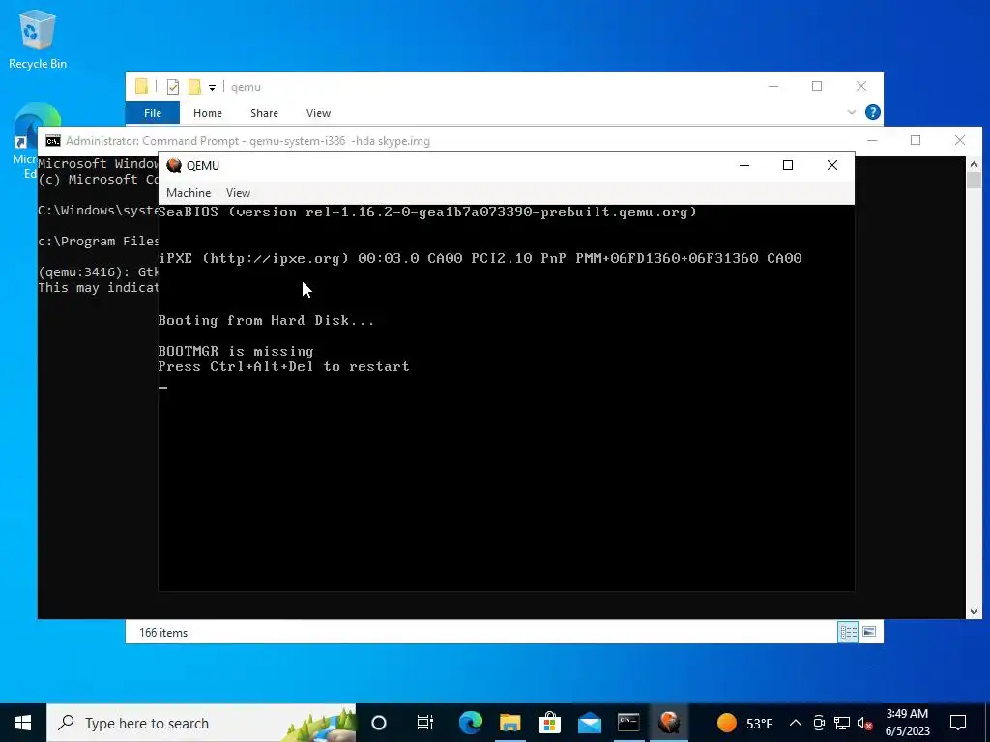Open Task View on the taskbar
Screen dimensions: 990x742
tap(425, 723)
